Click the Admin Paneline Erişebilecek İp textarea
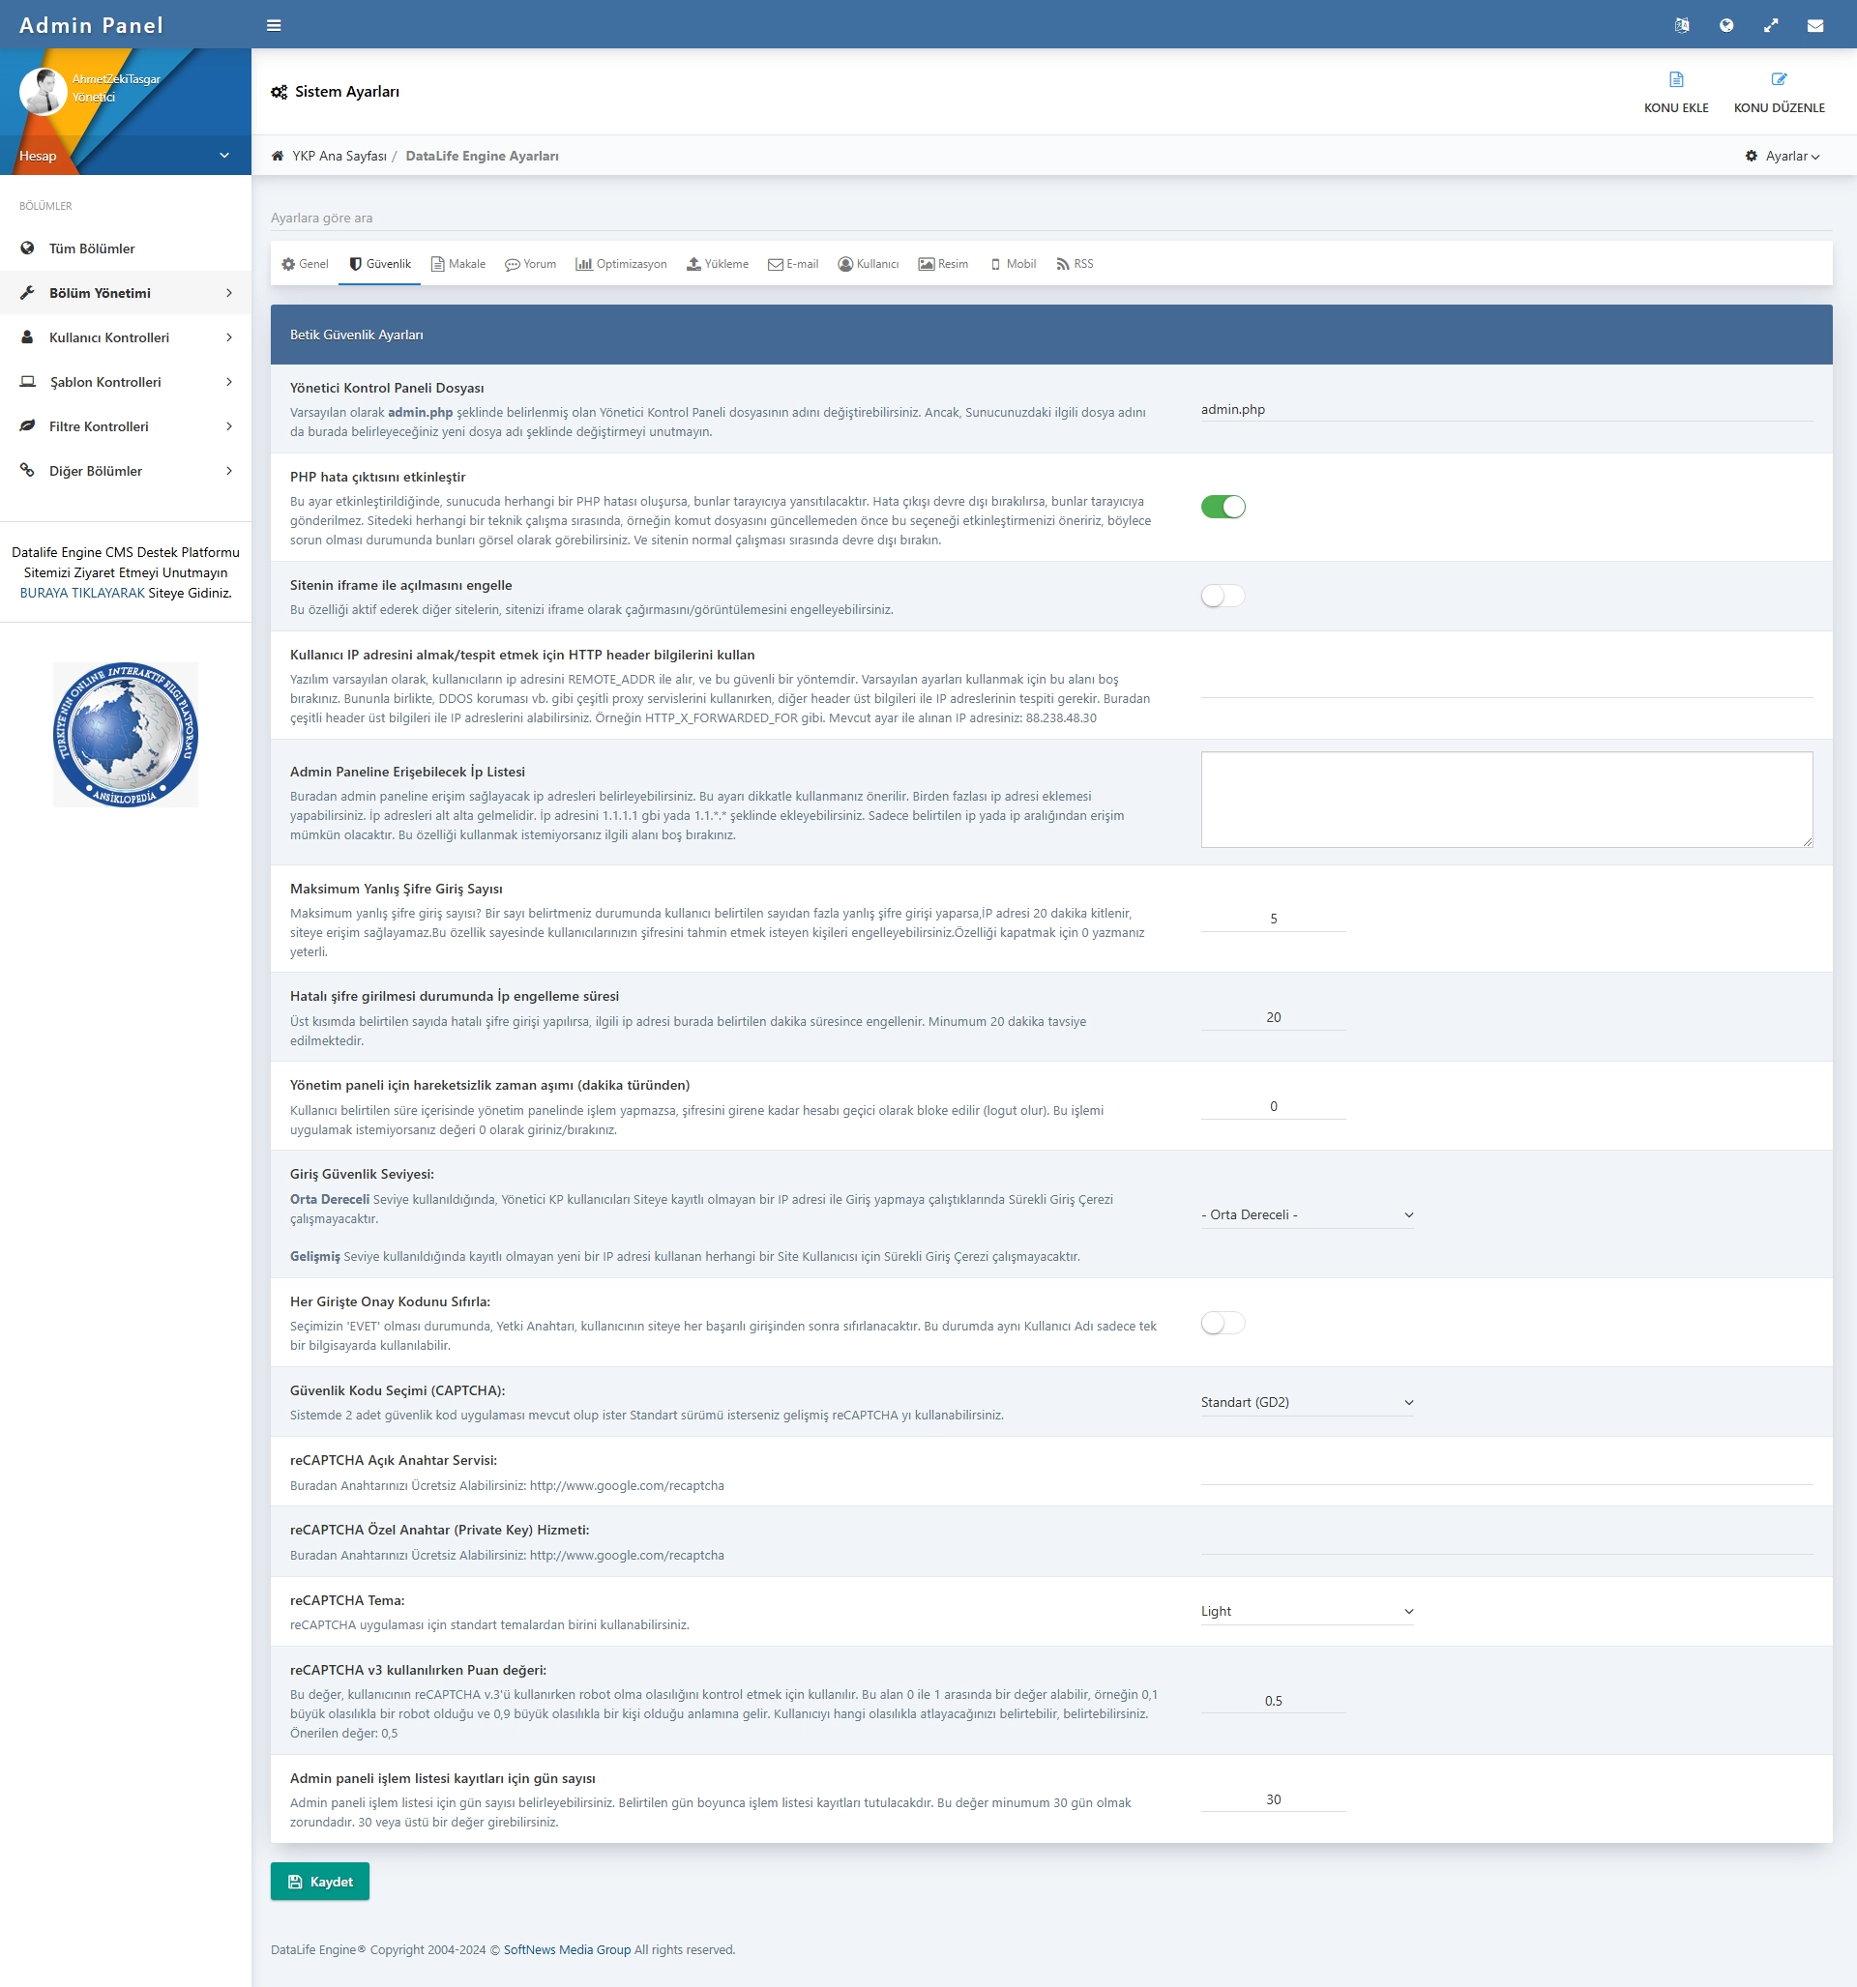Image resolution: width=1857 pixels, height=1987 pixels. point(1505,799)
